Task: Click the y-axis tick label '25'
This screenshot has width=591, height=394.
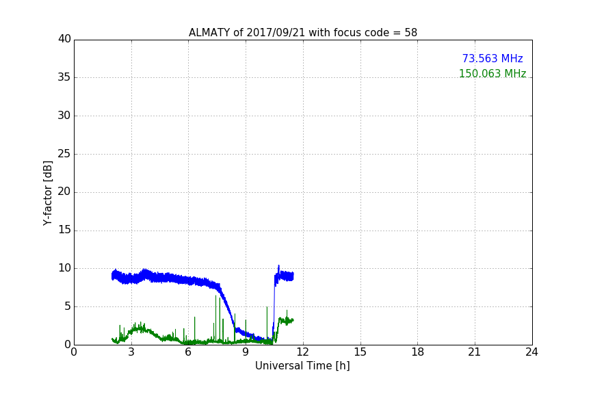Action: coord(64,154)
